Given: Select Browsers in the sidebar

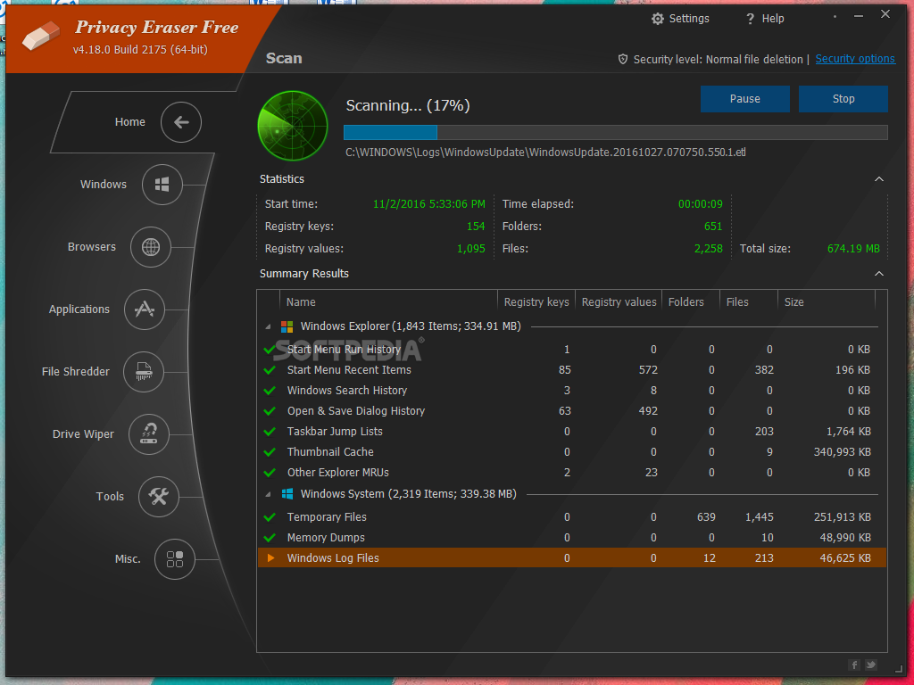Looking at the screenshot, I should [x=92, y=247].
